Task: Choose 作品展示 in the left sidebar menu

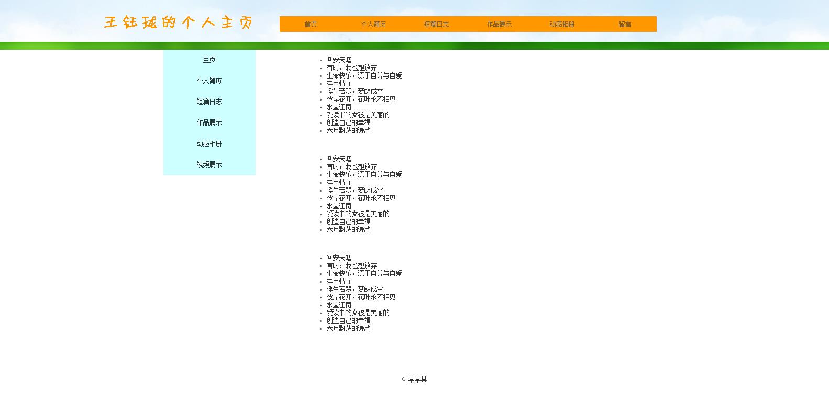Action: [x=209, y=123]
